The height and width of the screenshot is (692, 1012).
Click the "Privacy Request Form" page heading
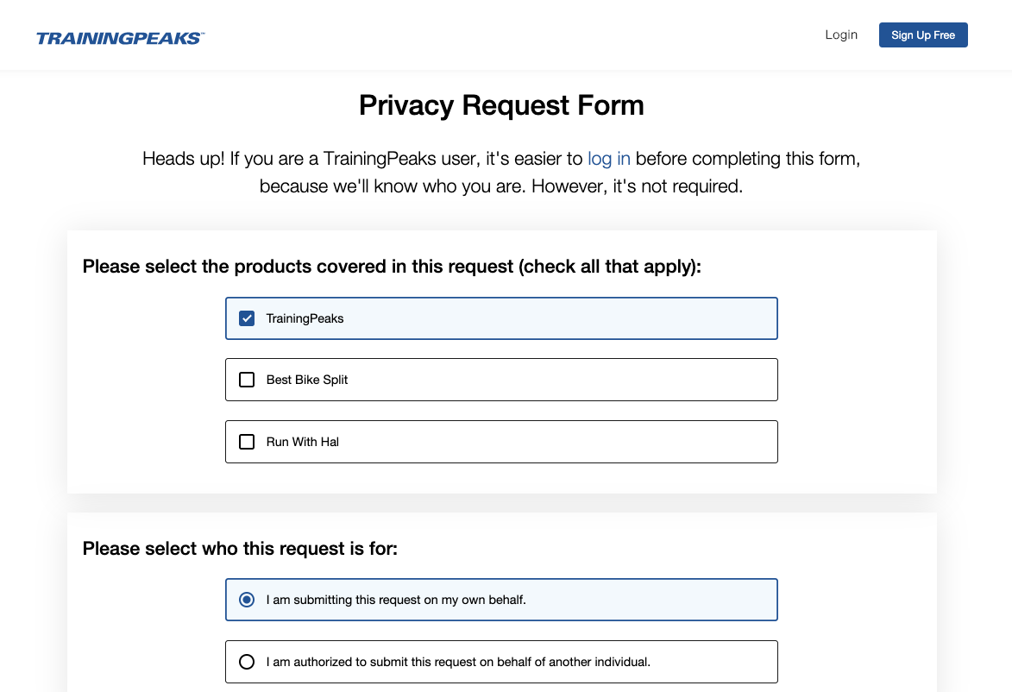coord(501,105)
